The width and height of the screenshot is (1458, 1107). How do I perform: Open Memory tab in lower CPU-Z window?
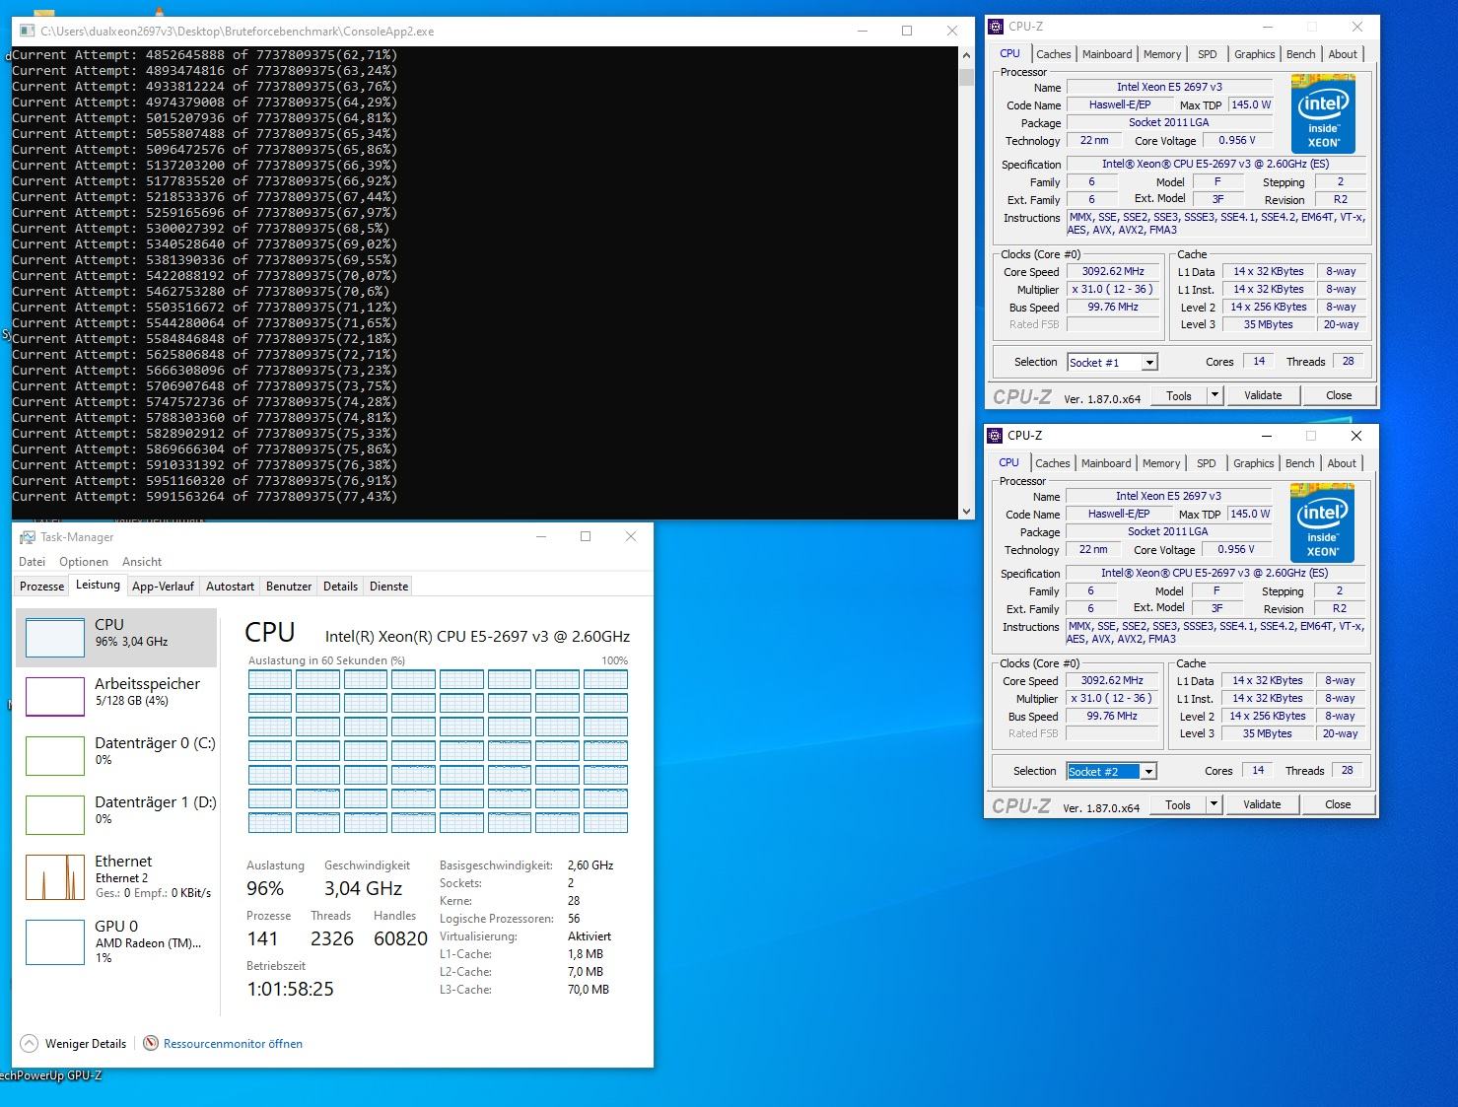click(x=1161, y=463)
